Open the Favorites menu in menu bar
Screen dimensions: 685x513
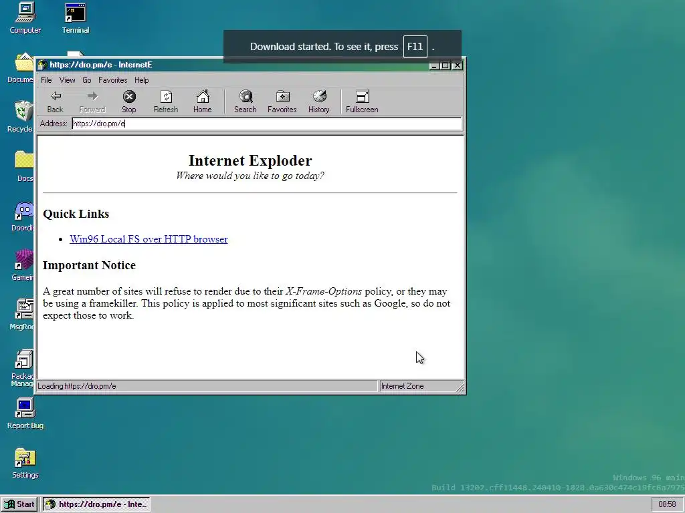click(112, 80)
